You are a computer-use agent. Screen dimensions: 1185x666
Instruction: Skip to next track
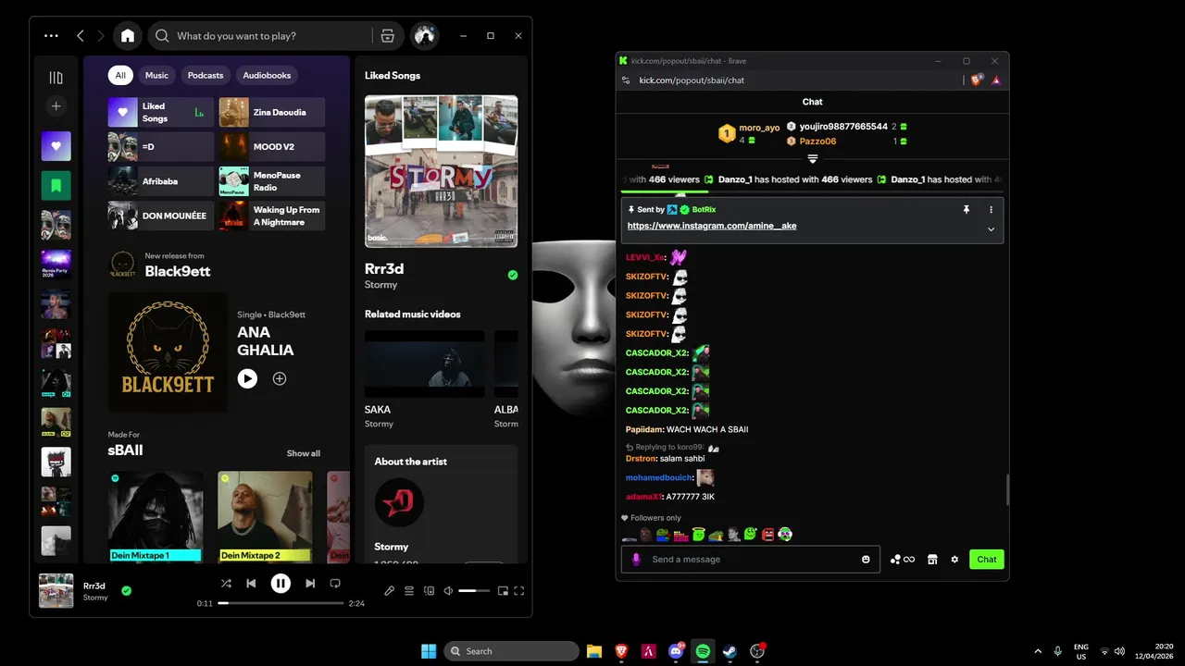(310, 584)
